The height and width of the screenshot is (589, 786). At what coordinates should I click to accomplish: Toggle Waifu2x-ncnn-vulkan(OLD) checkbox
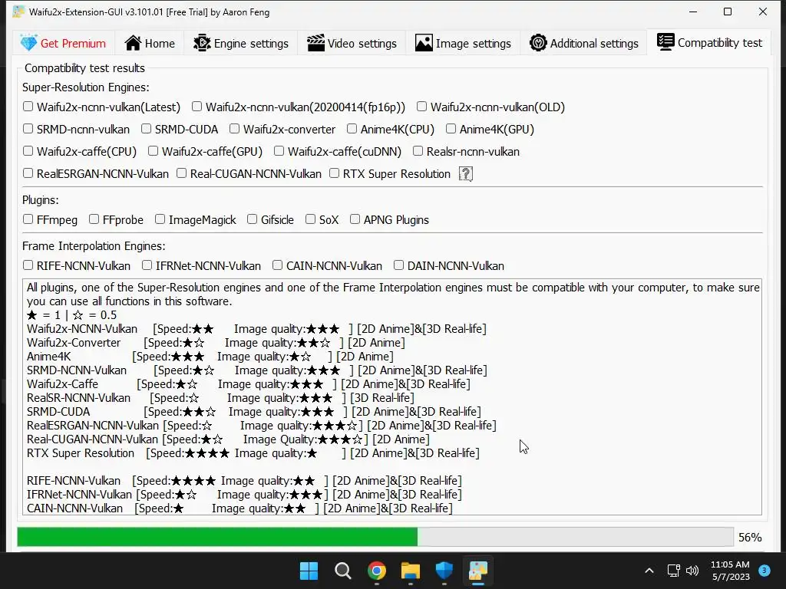422,107
